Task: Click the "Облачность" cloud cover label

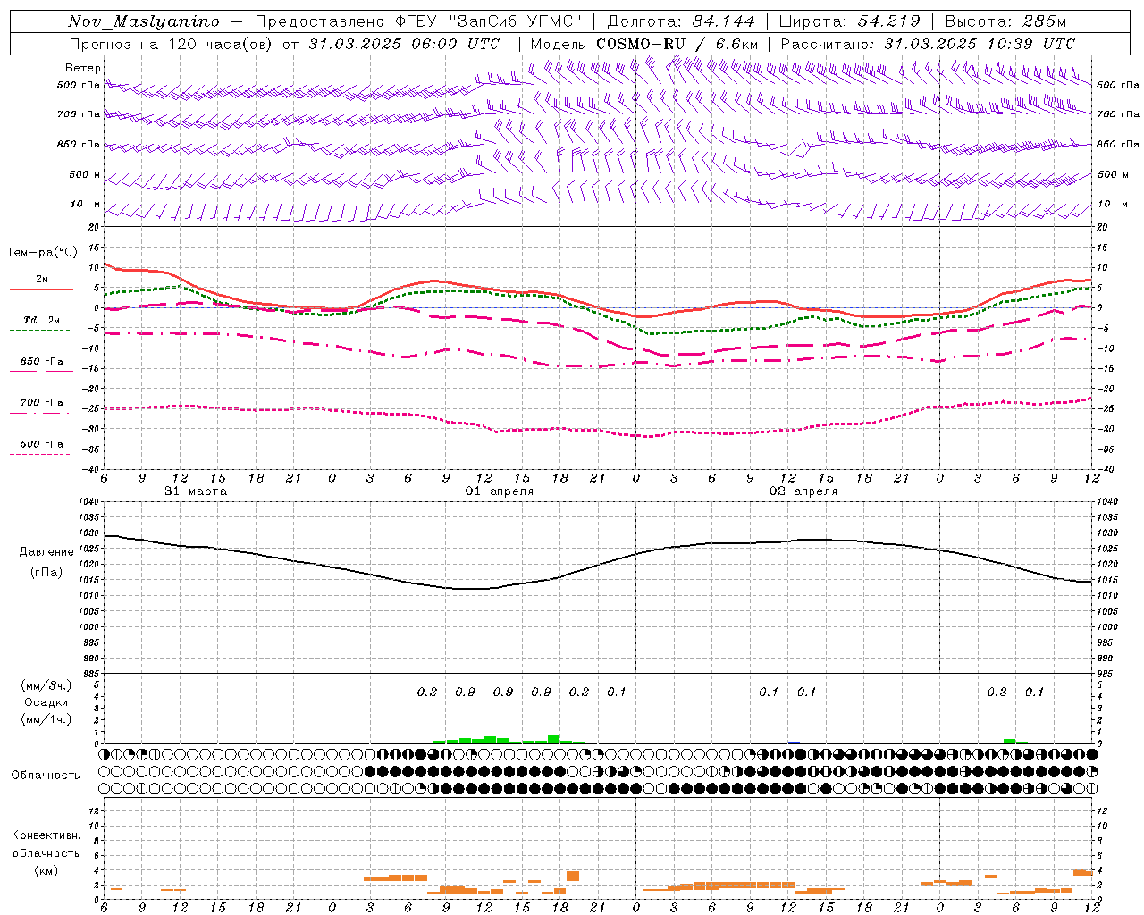Action: 46,775
